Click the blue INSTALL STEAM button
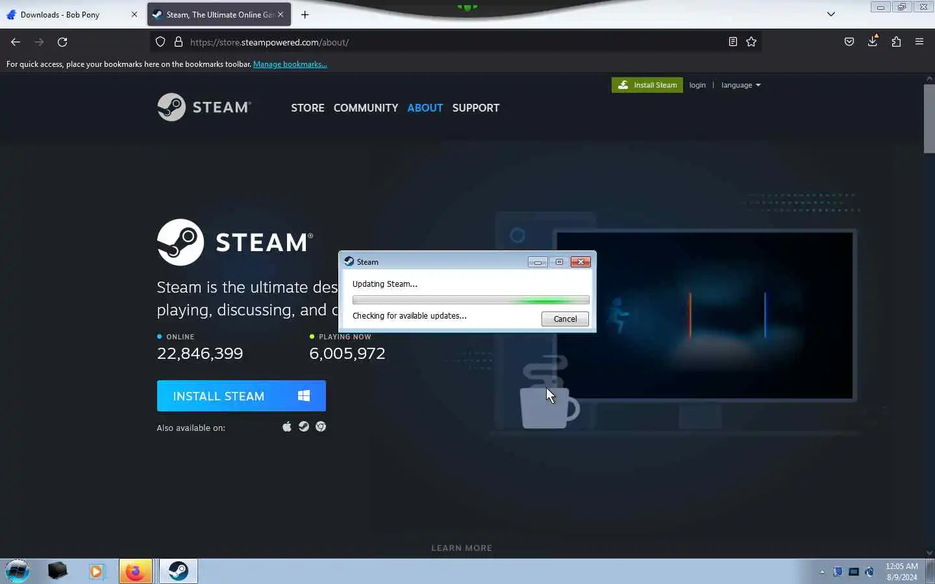The width and height of the screenshot is (935, 584). (242, 396)
